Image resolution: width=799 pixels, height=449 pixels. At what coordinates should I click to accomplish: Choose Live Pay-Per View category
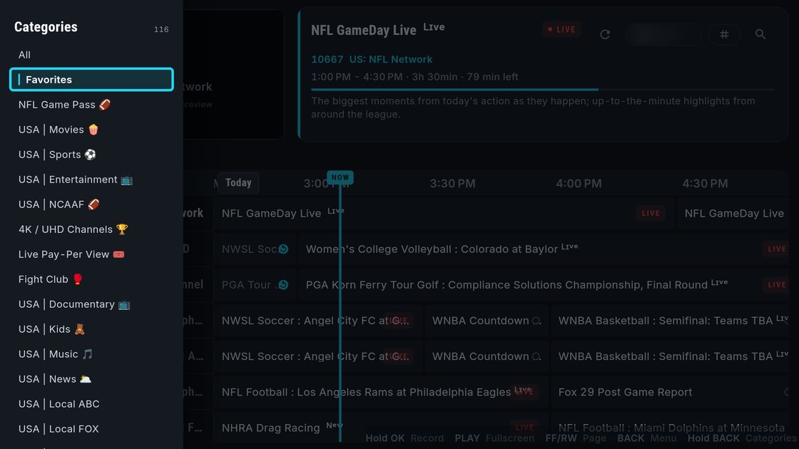[x=92, y=254]
